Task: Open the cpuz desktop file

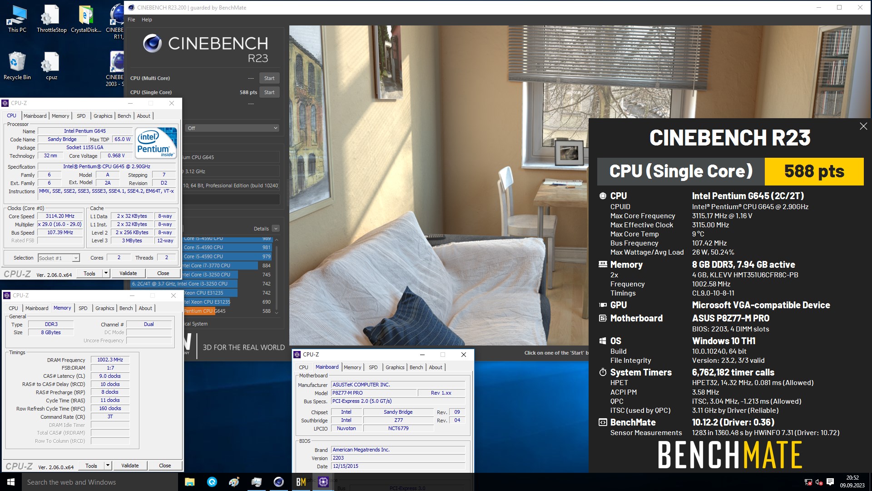Action: click(x=51, y=66)
